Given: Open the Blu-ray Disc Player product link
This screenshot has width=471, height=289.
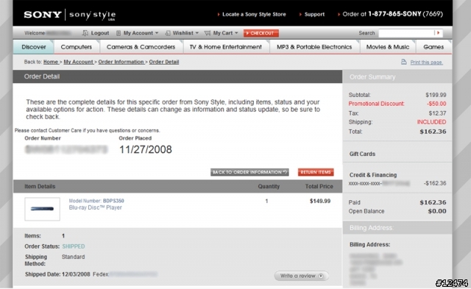Looking at the screenshot, I should [95, 207].
